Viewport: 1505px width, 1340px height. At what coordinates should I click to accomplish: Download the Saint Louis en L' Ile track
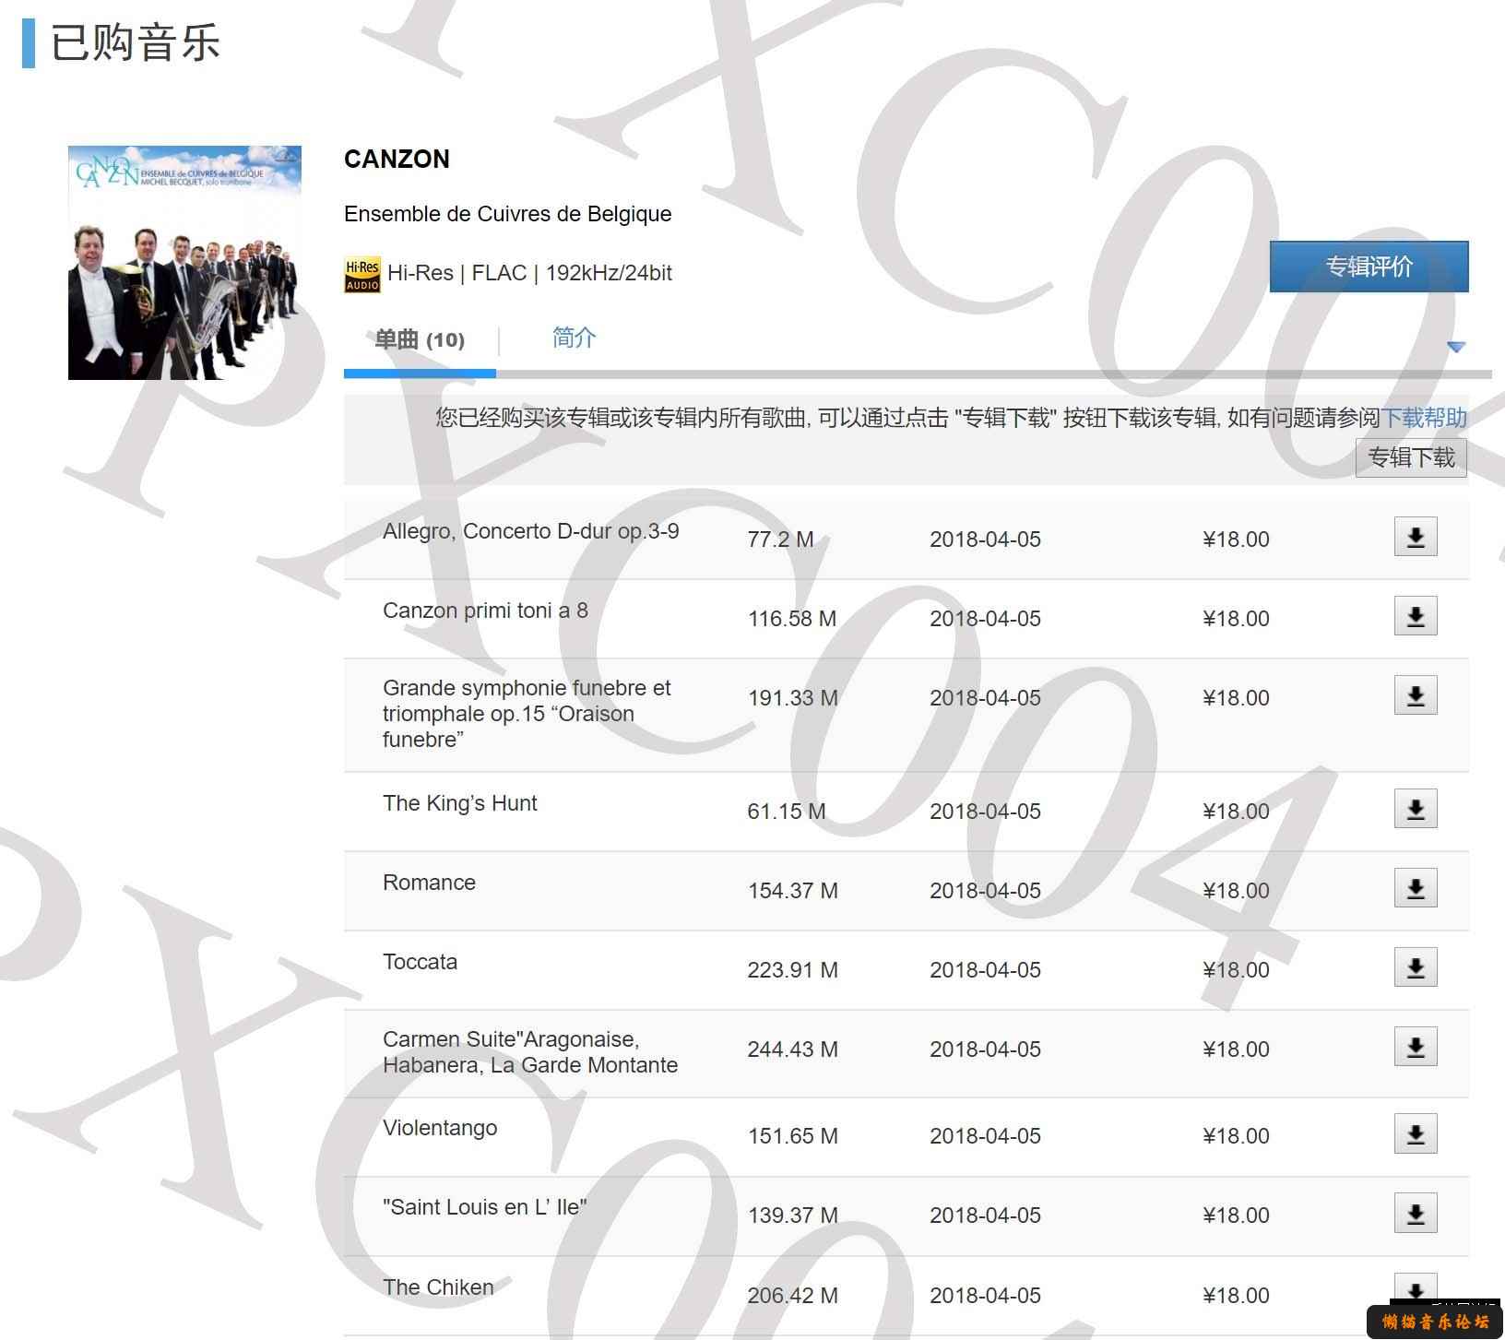pos(1416,1213)
